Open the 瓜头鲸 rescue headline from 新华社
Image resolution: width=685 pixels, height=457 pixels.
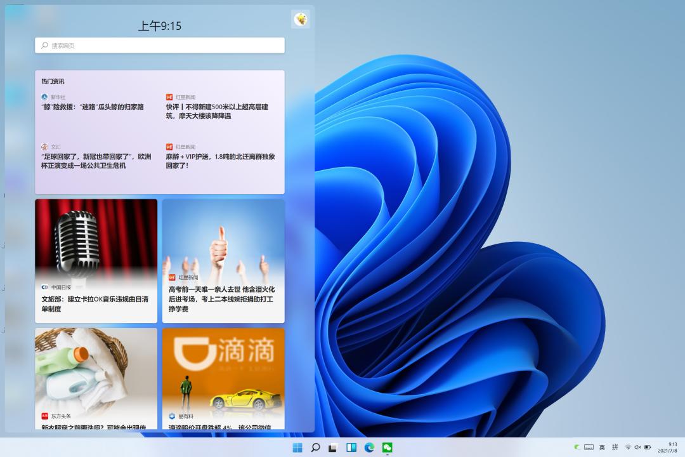pos(93,107)
